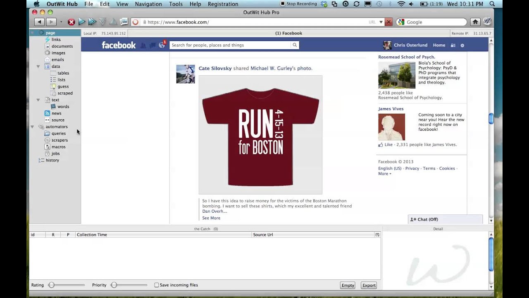Select links in the sidebar tree
Image resolution: width=529 pixels, height=298 pixels.
56,40
